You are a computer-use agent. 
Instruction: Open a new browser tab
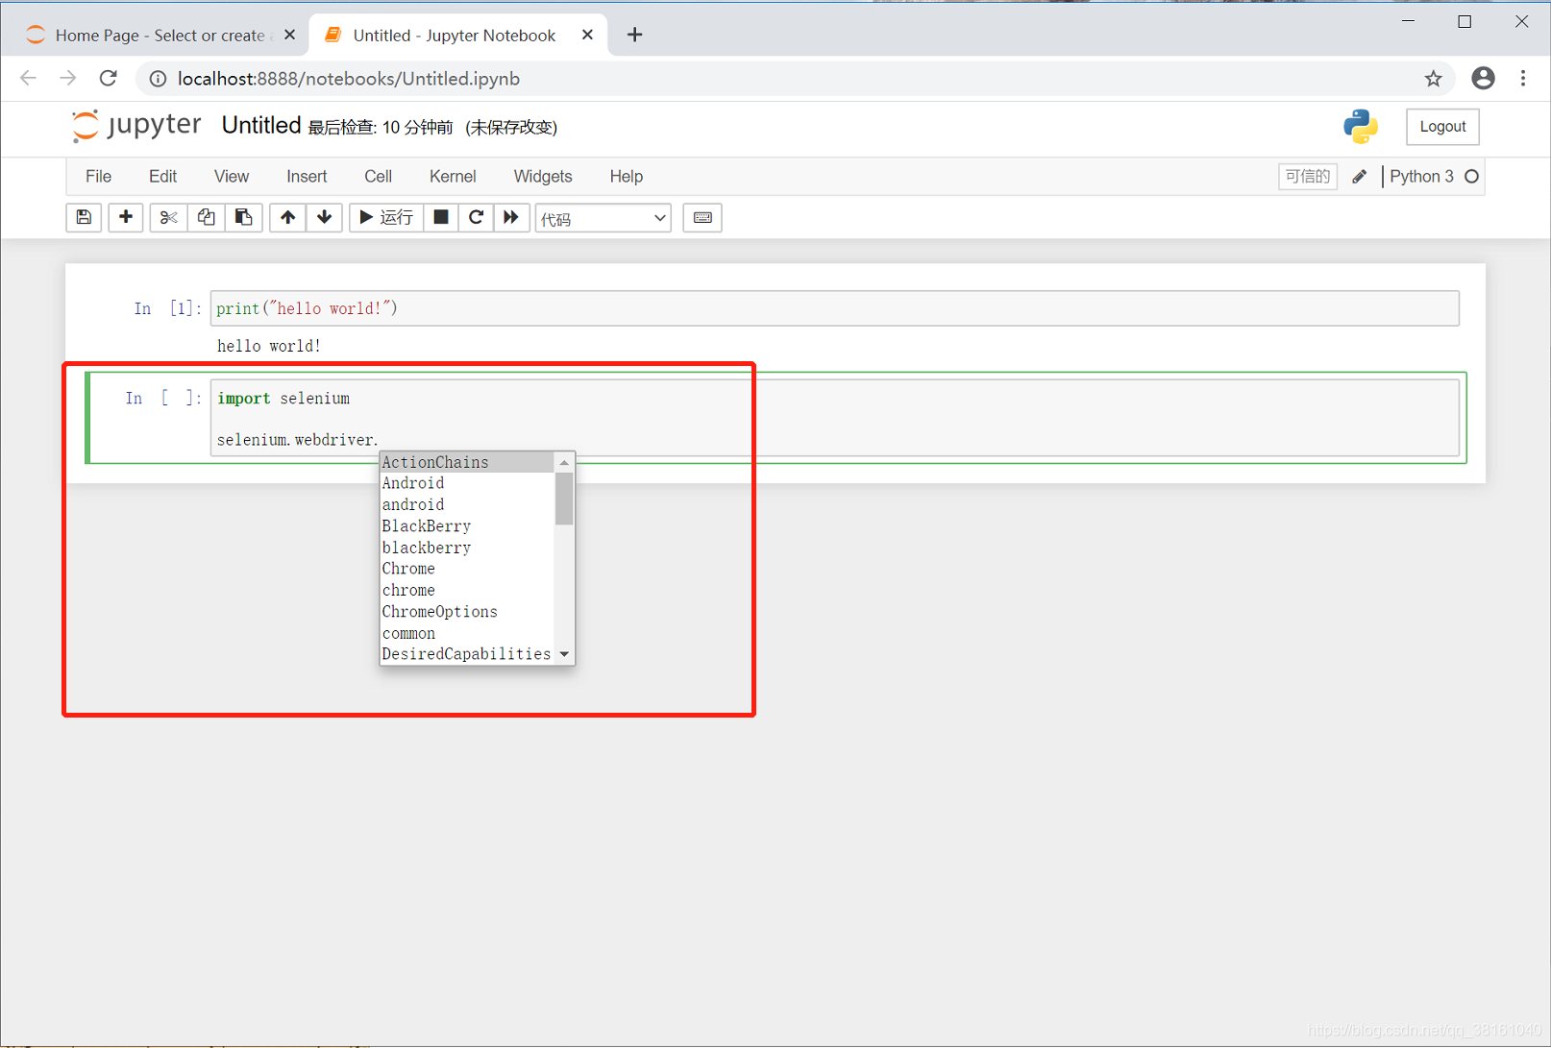pos(634,35)
